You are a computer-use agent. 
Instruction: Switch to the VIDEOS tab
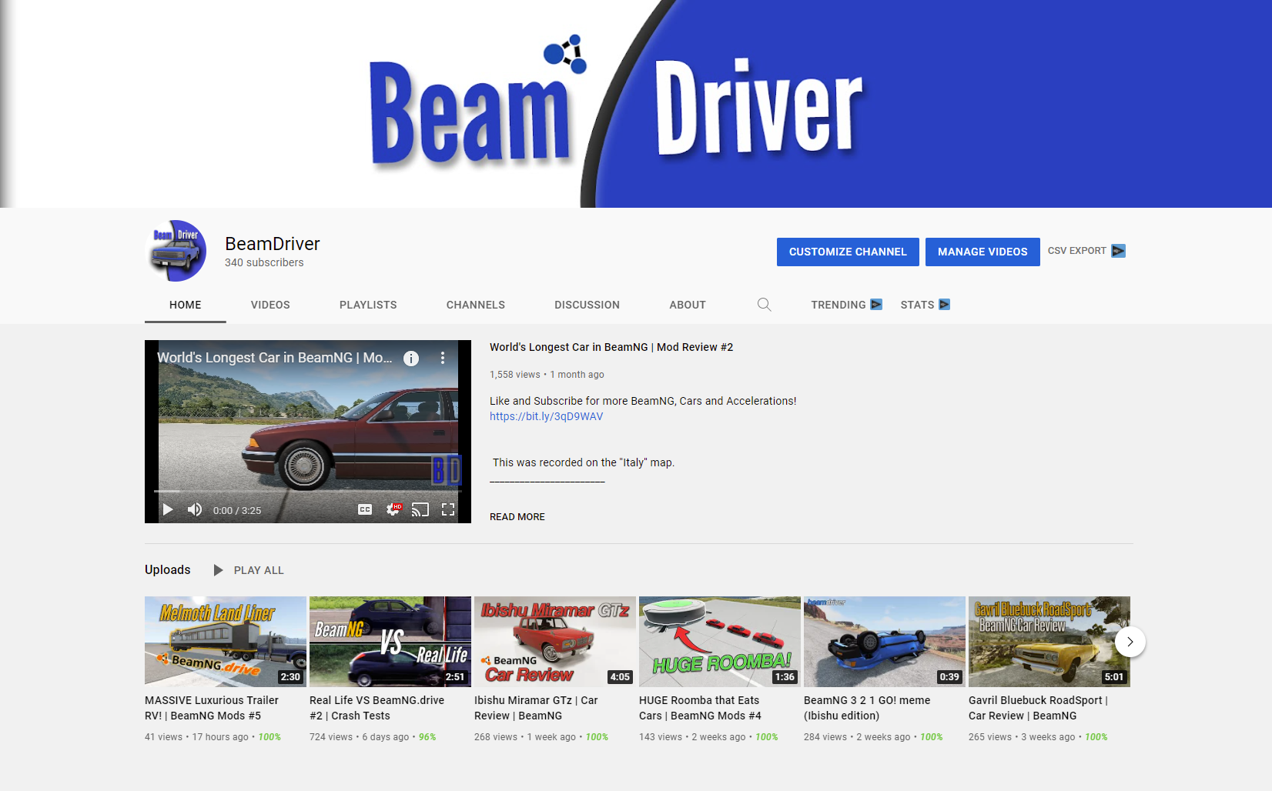[270, 305]
